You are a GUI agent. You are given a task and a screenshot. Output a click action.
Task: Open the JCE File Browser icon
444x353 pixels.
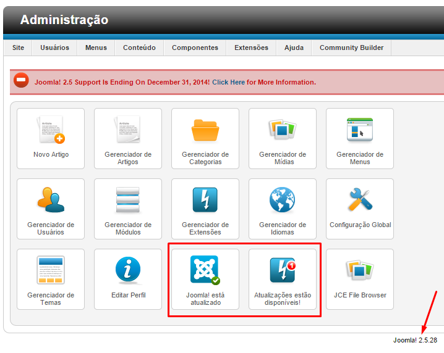[x=360, y=270]
